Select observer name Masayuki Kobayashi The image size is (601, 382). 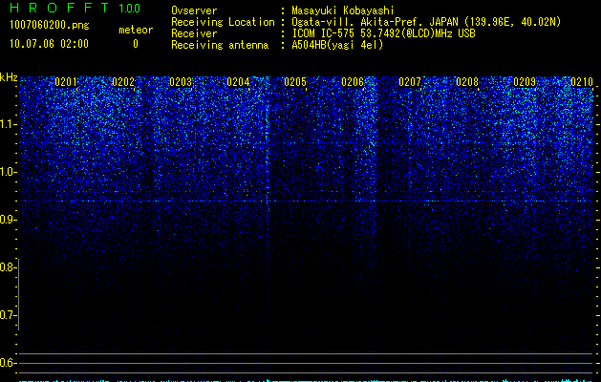(343, 11)
